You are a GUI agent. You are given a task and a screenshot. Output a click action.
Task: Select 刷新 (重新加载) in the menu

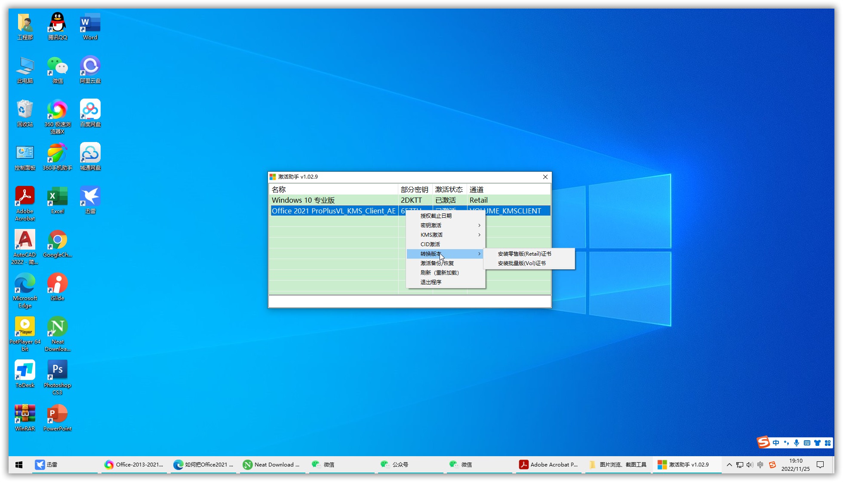446,272
